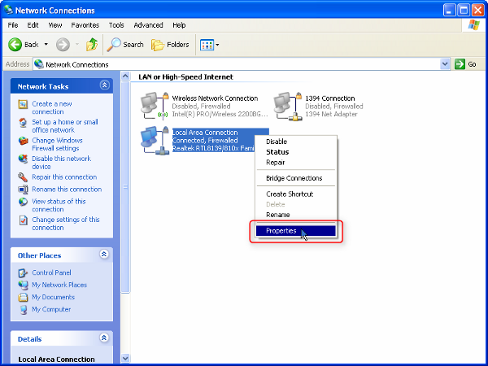
Task: Click the Rename connection icon
Action: tap(23, 190)
